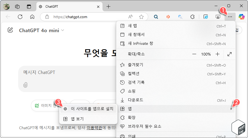This screenshot has height=138, width=248.
Task: Open the Extensions puzzle icon
Action: pyautogui.click(x=192, y=17)
